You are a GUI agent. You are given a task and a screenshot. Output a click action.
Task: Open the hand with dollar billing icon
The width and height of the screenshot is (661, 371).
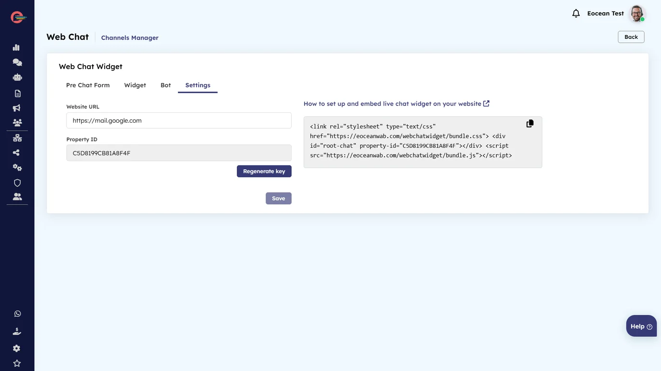point(17,331)
